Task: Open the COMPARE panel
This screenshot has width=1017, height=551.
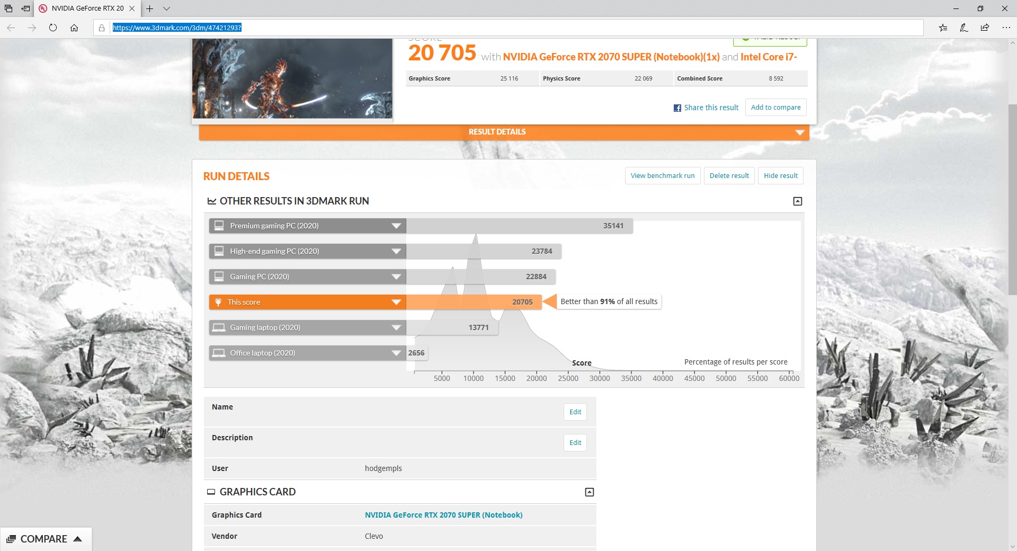Action: pos(46,539)
